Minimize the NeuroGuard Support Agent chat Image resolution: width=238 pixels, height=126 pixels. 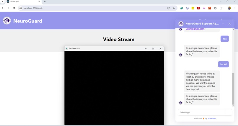pyautogui.click(x=223, y=24)
